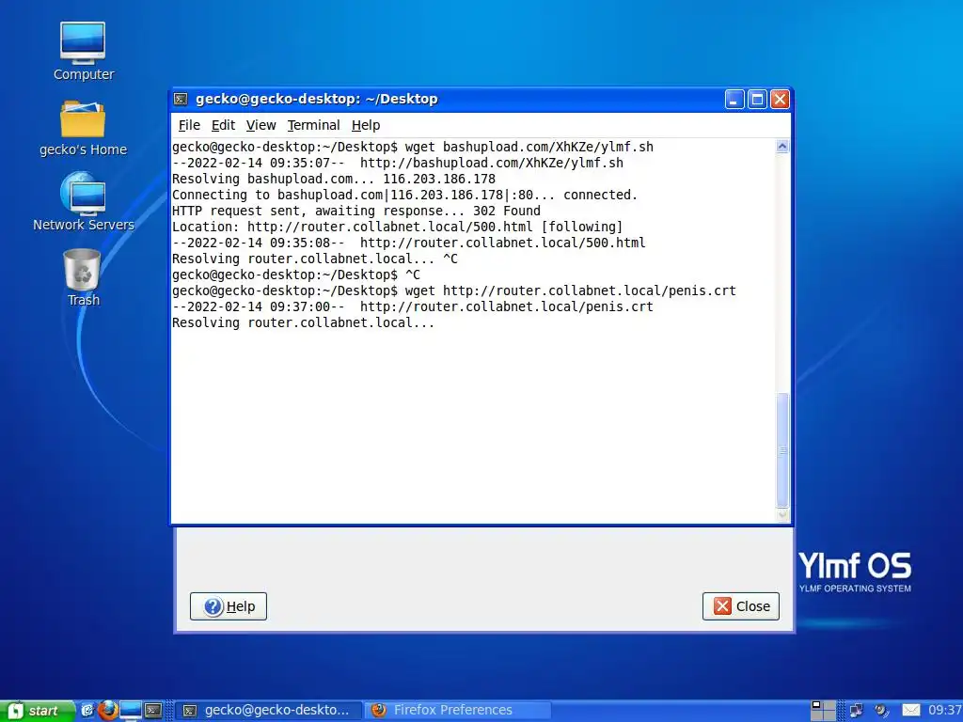The height and width of the screenshot is (722, 963).
Task: Open Network Servers desktop icon
Action: coord(83,202)
